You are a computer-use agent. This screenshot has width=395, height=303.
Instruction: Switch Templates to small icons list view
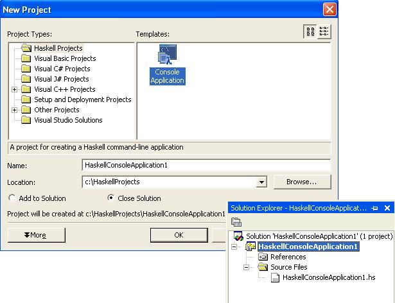point(324,31)
